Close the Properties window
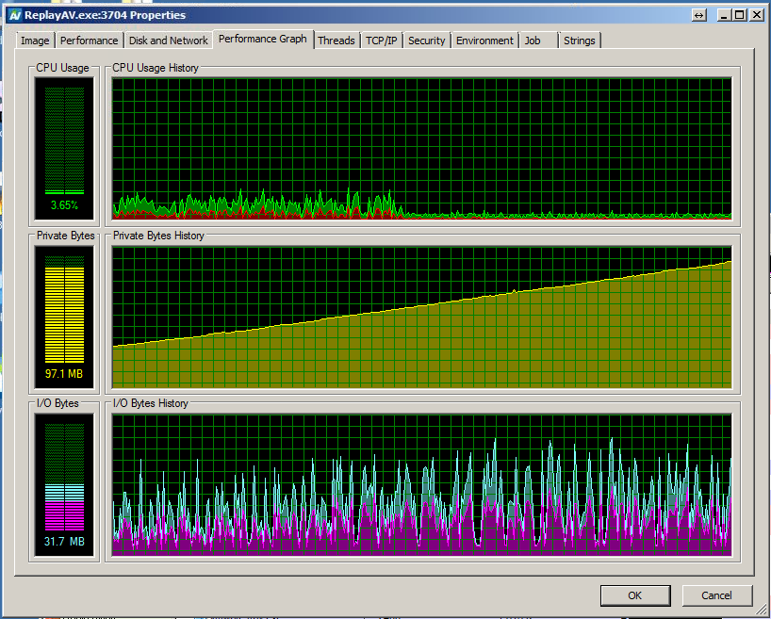This screenshot has height=619, width=771. click(x=756, y=15)
